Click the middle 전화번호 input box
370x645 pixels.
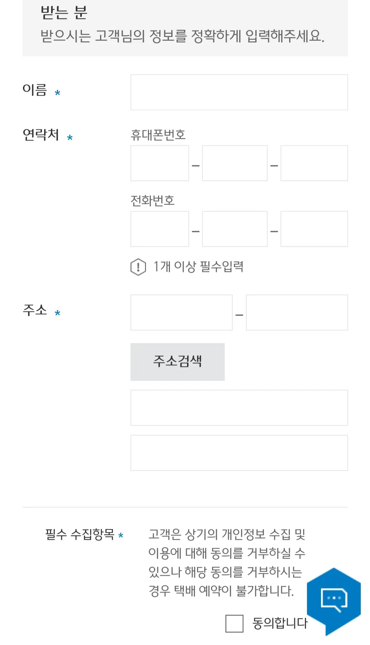click(x=235, y=229)
